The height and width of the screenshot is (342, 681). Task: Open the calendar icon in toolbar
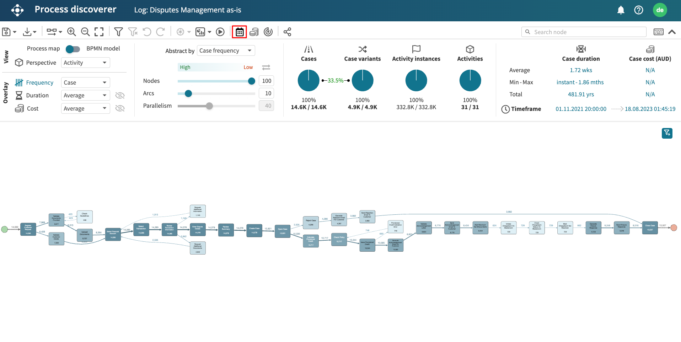tap(240, 32)
